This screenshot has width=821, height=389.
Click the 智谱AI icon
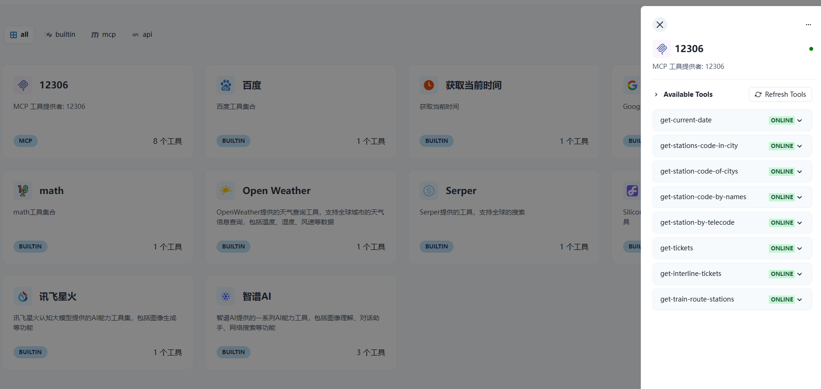(226, 296)
